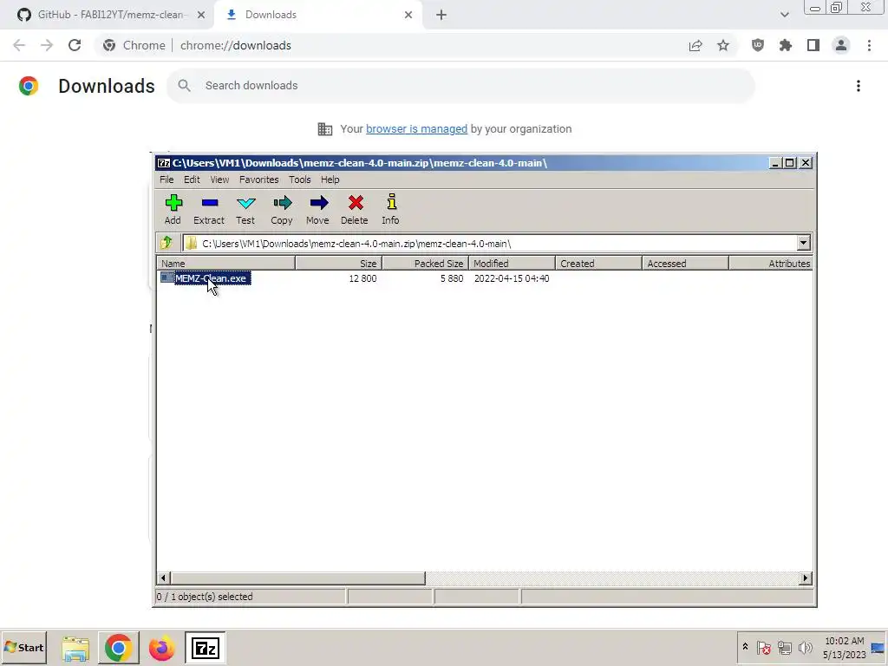
Task: Switch to the GitHub FABI12YT tab
Action: (x=110, y=16)
